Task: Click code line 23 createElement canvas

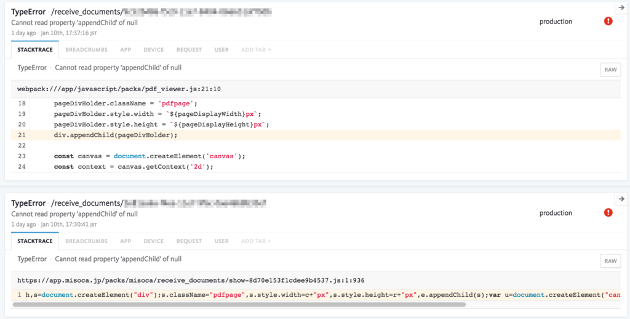Action: click(316, 156)
